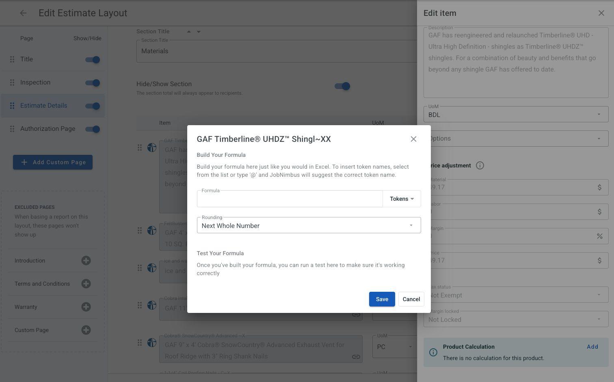Toggle the Authorization Page switch
Viewport: 614px width, 382px height.
tap(93, 129)
